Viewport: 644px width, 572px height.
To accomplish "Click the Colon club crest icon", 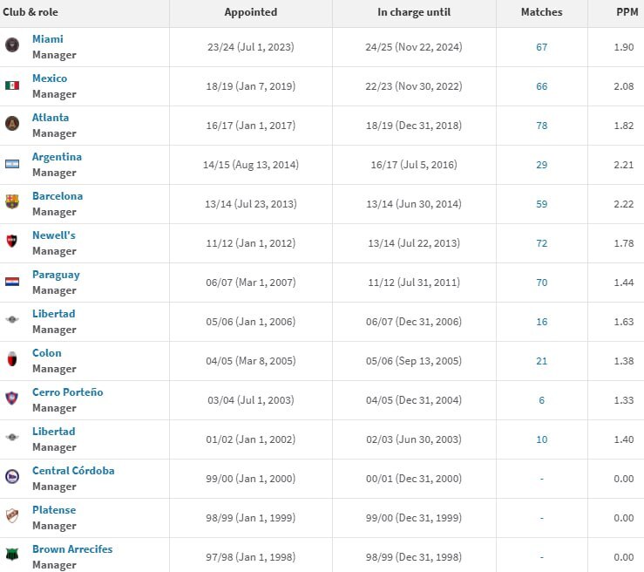I will coord(12,359).
